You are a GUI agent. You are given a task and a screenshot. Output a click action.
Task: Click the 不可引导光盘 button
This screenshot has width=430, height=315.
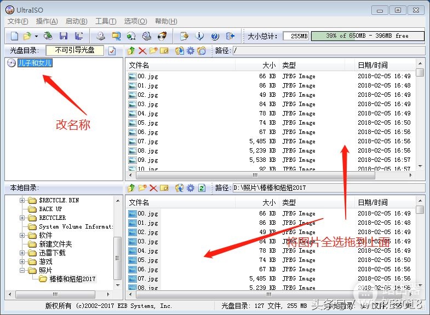[74, 50]
